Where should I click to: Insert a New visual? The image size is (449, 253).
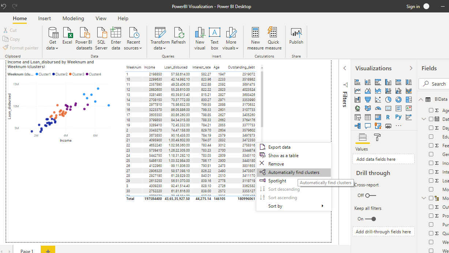pos(200,38)
